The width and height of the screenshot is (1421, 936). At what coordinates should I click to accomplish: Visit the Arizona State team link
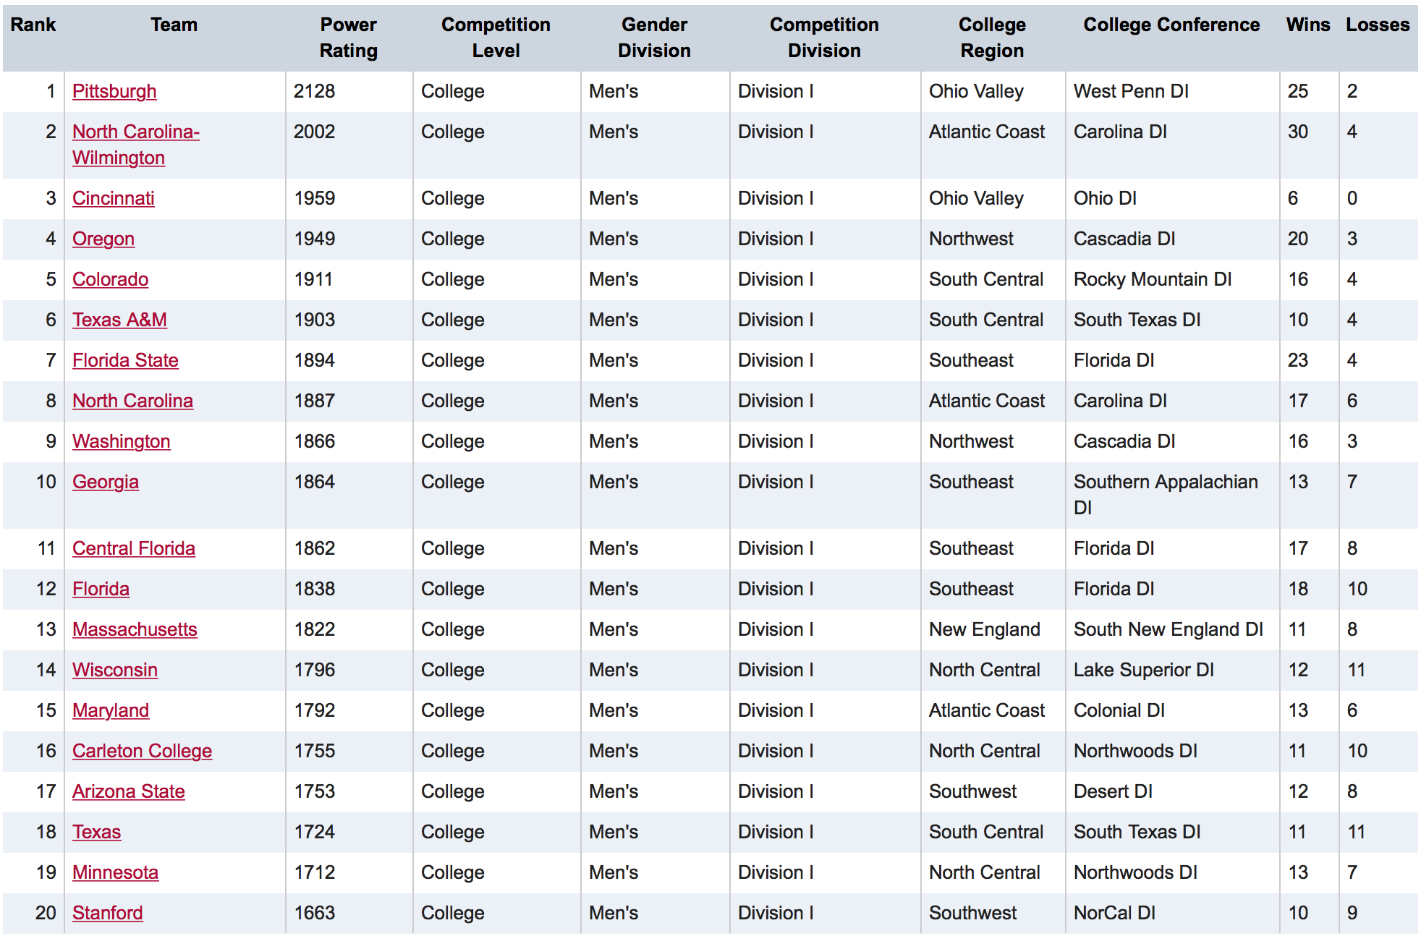pos(129,791)
